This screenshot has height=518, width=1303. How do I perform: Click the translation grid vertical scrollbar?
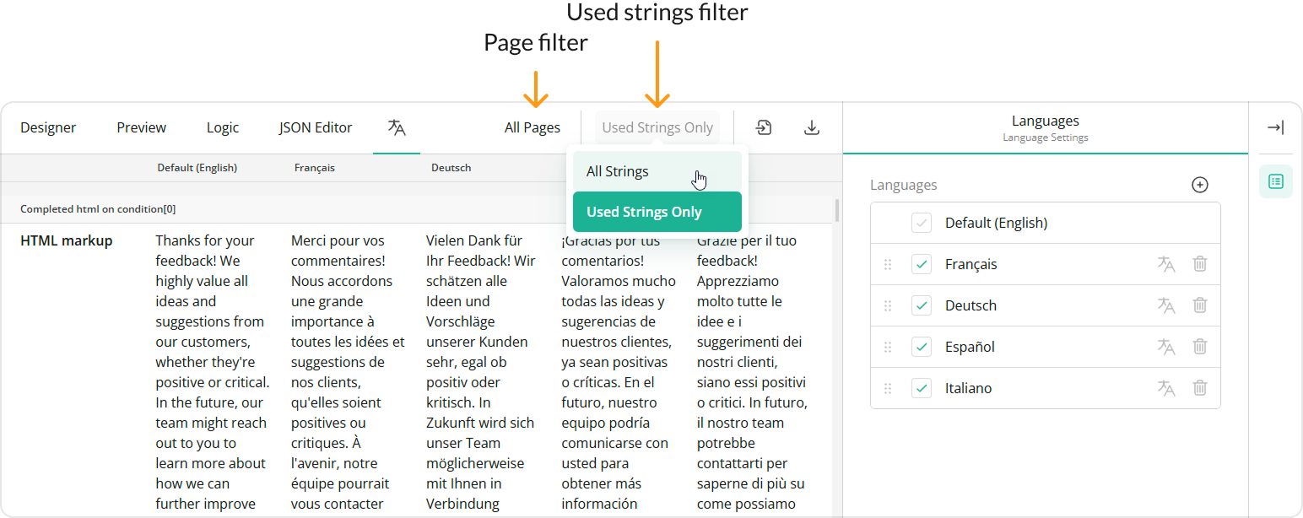(835, 211)
